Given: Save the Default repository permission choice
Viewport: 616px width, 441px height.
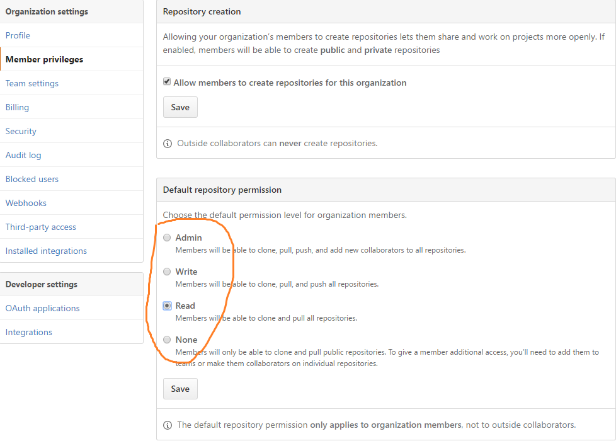Looking at the screenshot, I should [x=180, y=389].
